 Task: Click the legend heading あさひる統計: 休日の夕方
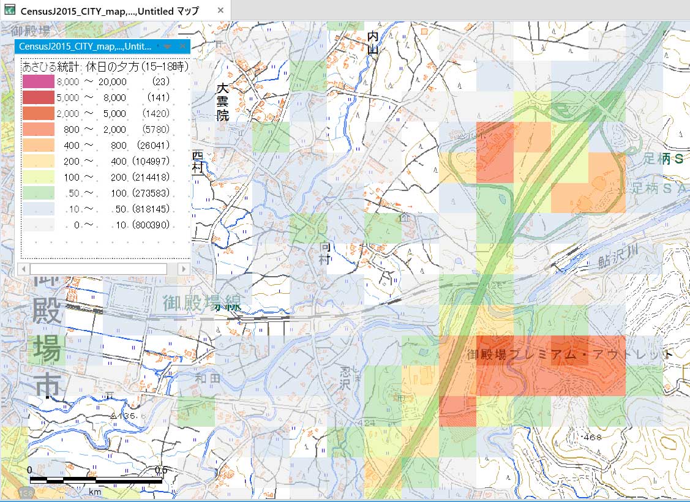pos(105,66)
